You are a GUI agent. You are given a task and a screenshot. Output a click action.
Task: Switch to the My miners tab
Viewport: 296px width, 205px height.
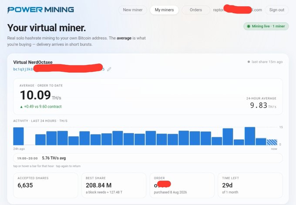164,10
